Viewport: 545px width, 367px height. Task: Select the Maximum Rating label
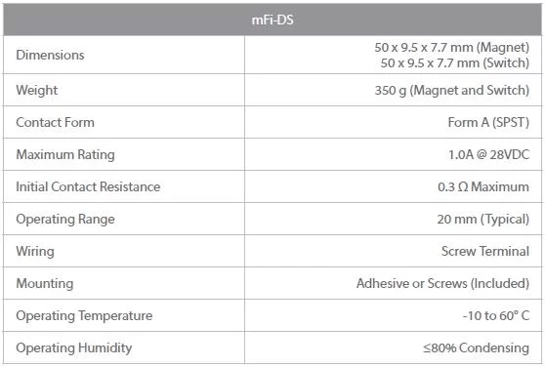pyautogui.click(x=65, y=154)
